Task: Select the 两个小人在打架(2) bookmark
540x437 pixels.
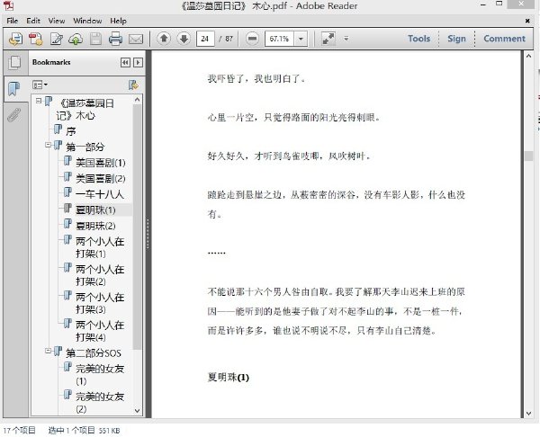Action: 100,275
